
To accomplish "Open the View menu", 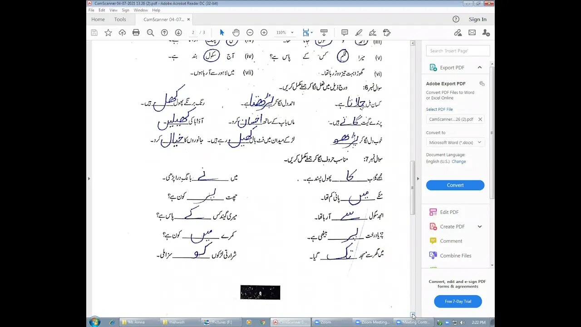I will pyautogui.click(x=113, y=10).
